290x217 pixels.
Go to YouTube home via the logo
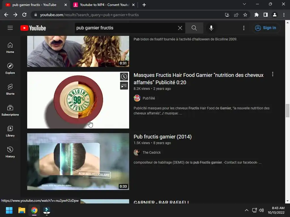pos(33,28)
